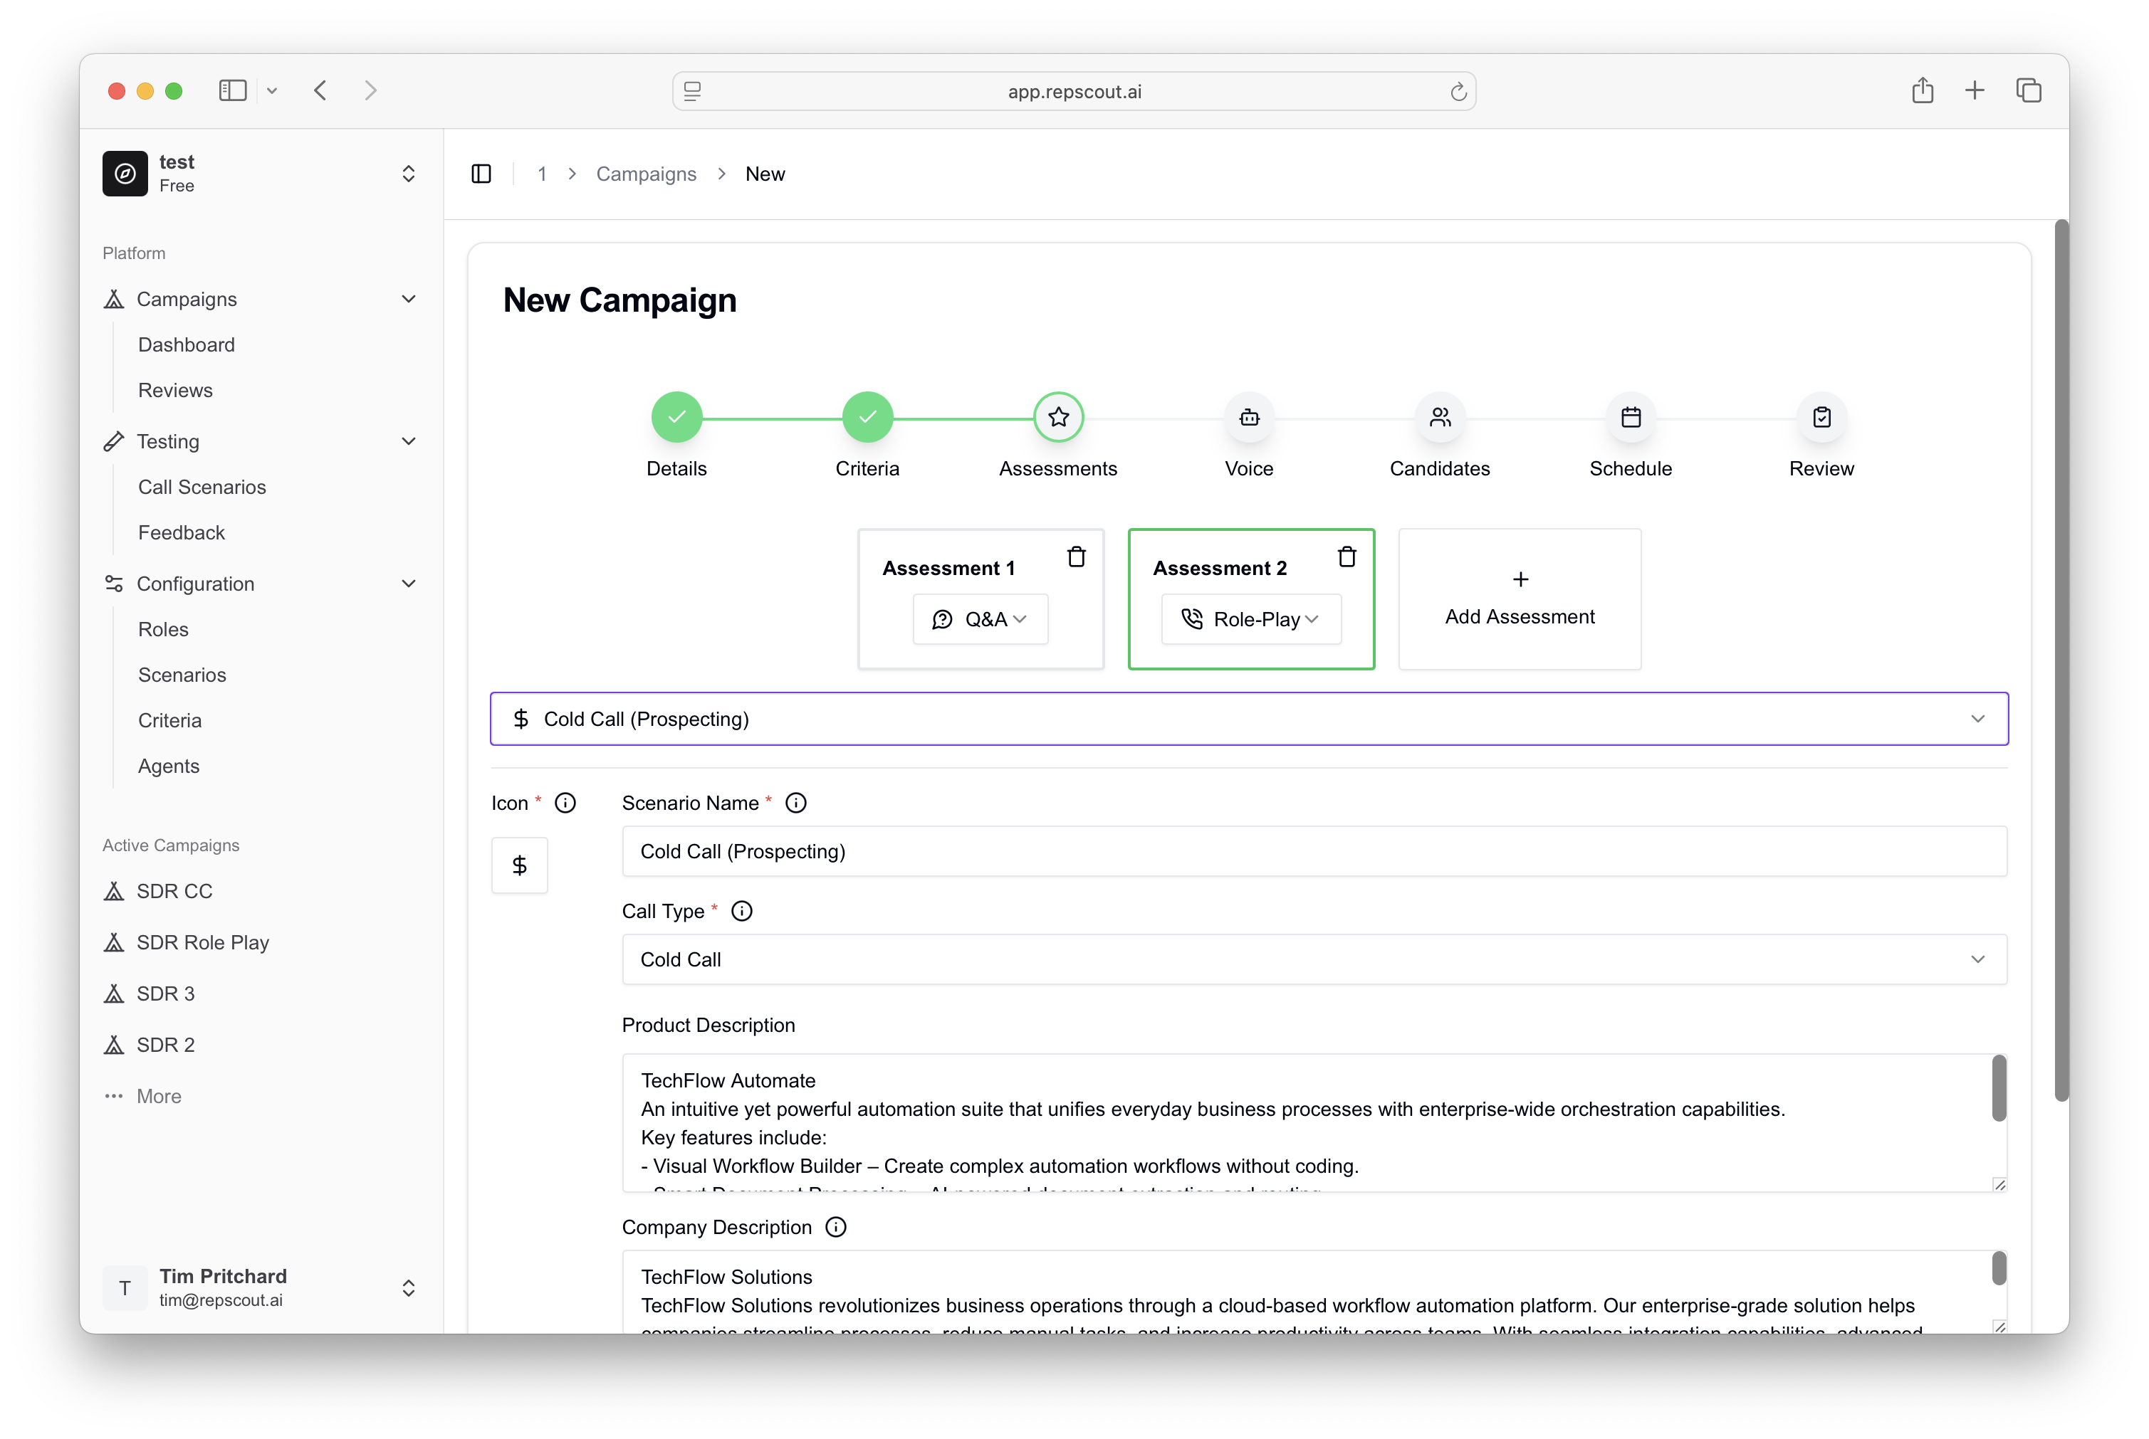Open Safari sidebar options chevron
The image size is (2149, 1439).
pyautogui.click(x=272, y=90)
